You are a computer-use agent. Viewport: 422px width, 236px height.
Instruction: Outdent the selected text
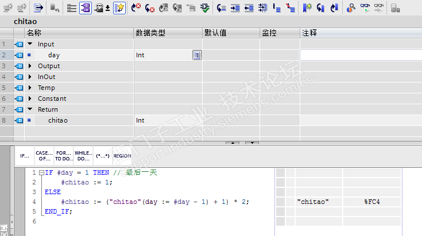click(x=249, y=8)
